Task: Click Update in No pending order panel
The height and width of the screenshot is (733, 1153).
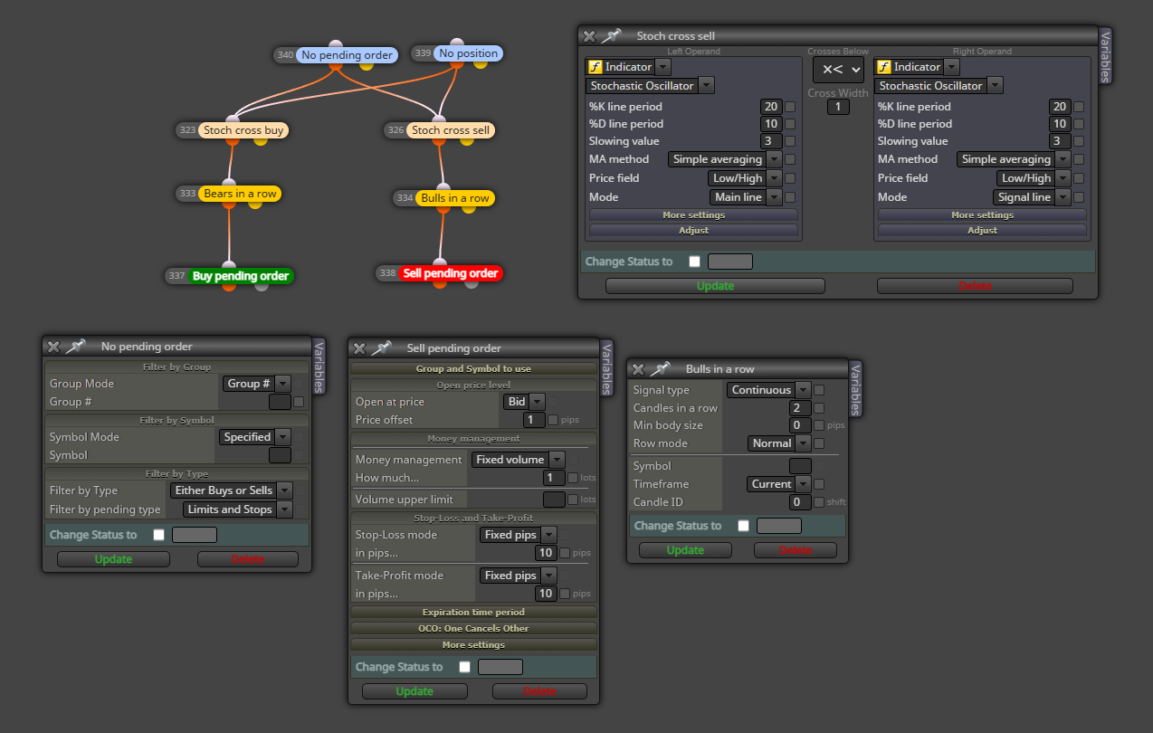Action: [113, 559]
